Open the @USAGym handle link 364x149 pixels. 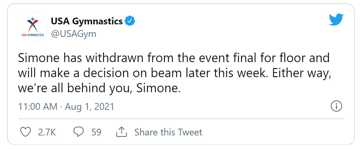[x=74, y=34]
